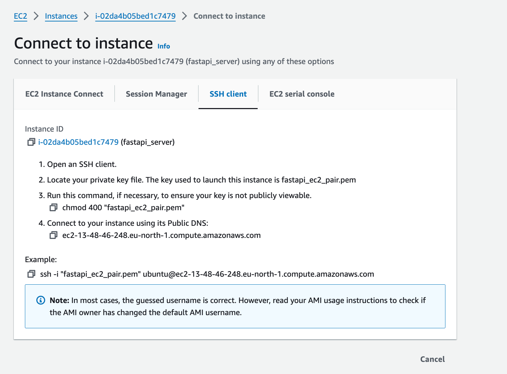Click the "Example:" label

pyautogui.click(x=41, y=259)
